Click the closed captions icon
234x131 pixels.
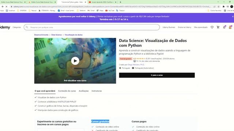133,68
